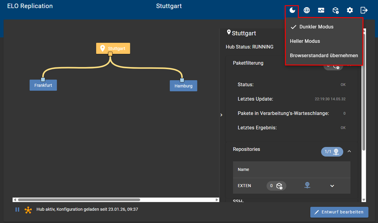
Task: Open the monitoring pulse icon in header
Action: 321,10
